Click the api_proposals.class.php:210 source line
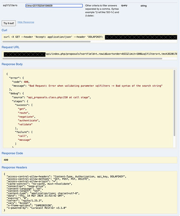Viewport: 180px width, 216px height. 51,98
